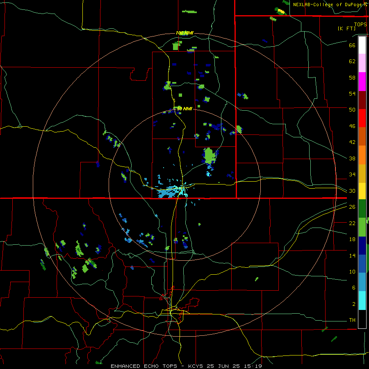Click the yellow swatch of the scale
369x369 pixels.
(362, 191)
